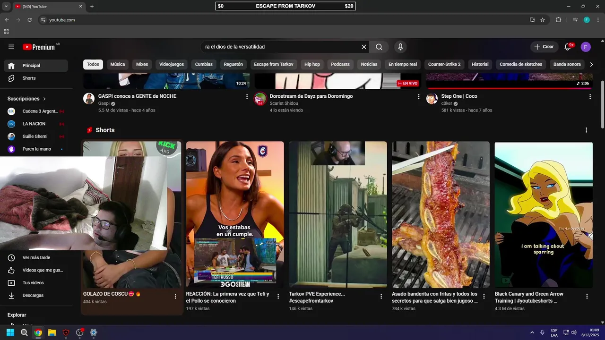This screenshot has width=605, height=340.
Task: Open the YouTube hamburger guide menu
Action: (x=11, y=47)
